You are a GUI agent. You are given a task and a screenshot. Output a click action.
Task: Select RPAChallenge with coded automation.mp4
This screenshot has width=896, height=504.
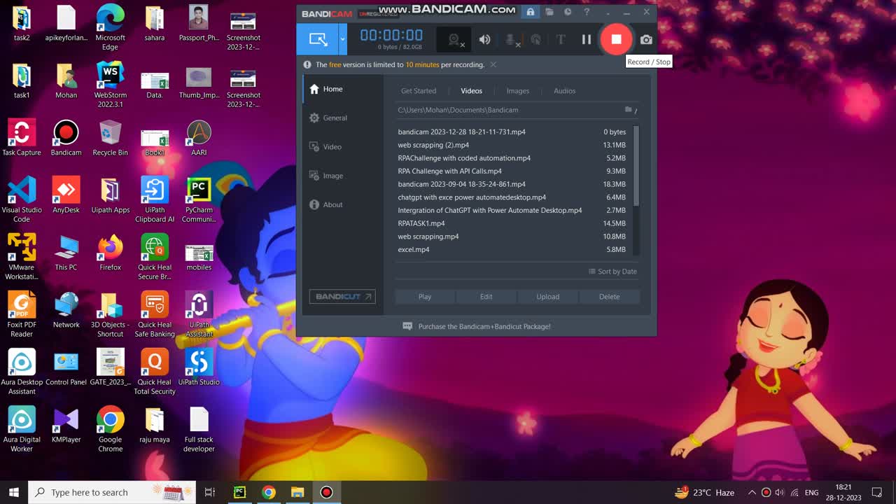[513, 158]
